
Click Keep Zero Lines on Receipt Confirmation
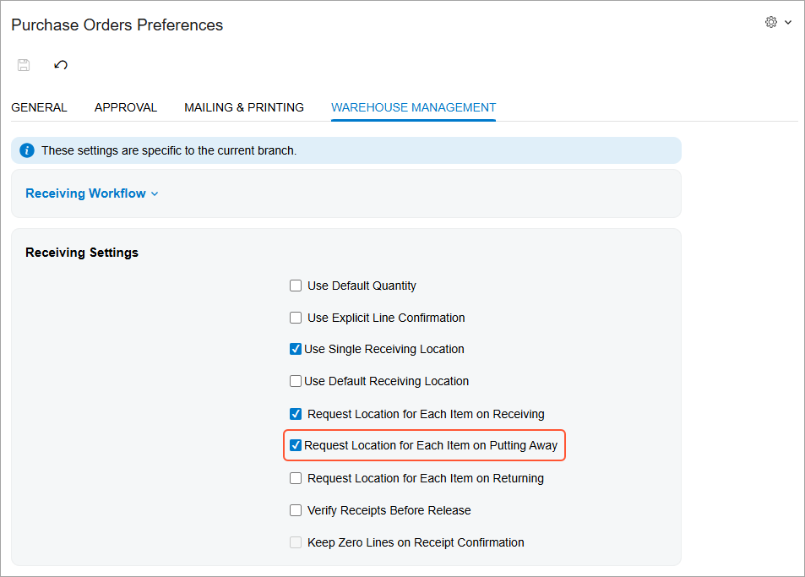[296, 542]
